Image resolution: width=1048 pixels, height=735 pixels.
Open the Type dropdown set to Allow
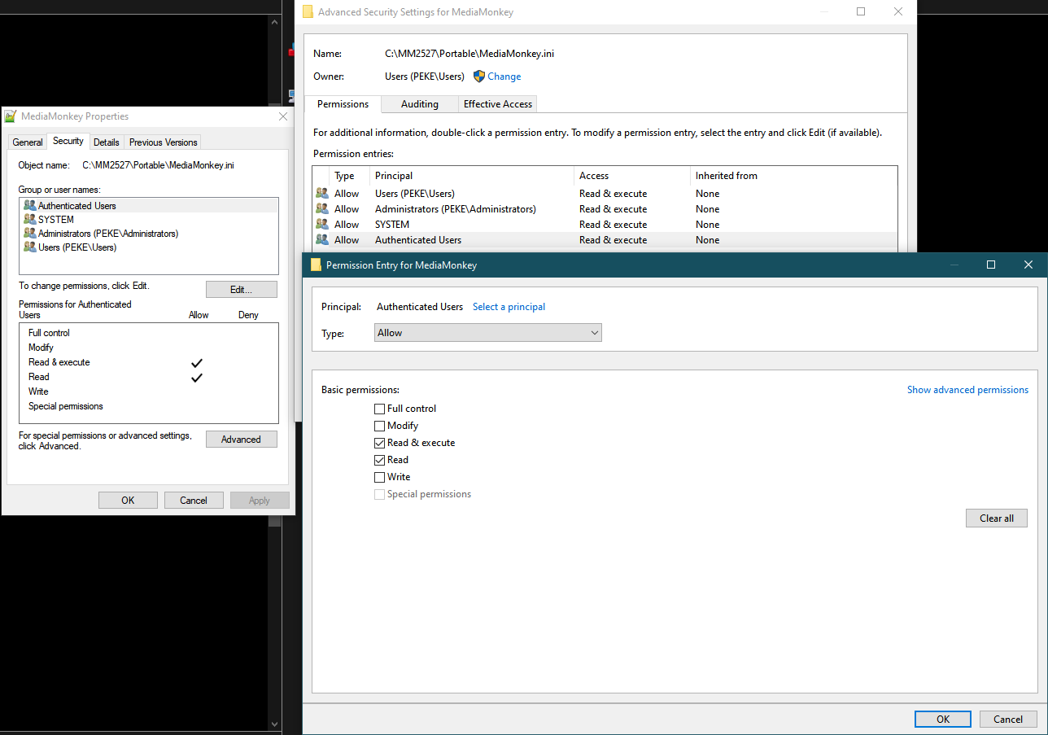click(488, 333)
